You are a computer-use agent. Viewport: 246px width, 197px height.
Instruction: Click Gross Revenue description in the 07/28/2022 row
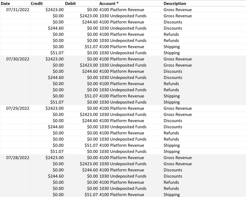pyautogui.click(x=178, y=158)
